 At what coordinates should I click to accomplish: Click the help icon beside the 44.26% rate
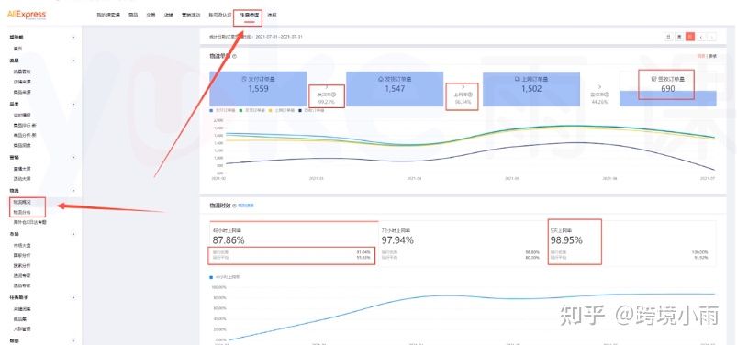(x=608, y=94)
